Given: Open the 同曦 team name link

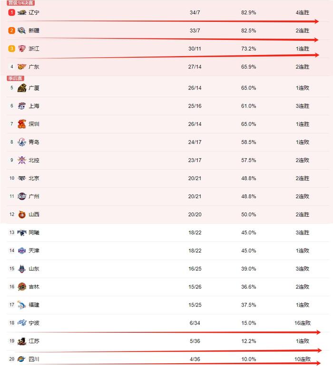Looking at the screenshot, I should [x=34, y=232].
